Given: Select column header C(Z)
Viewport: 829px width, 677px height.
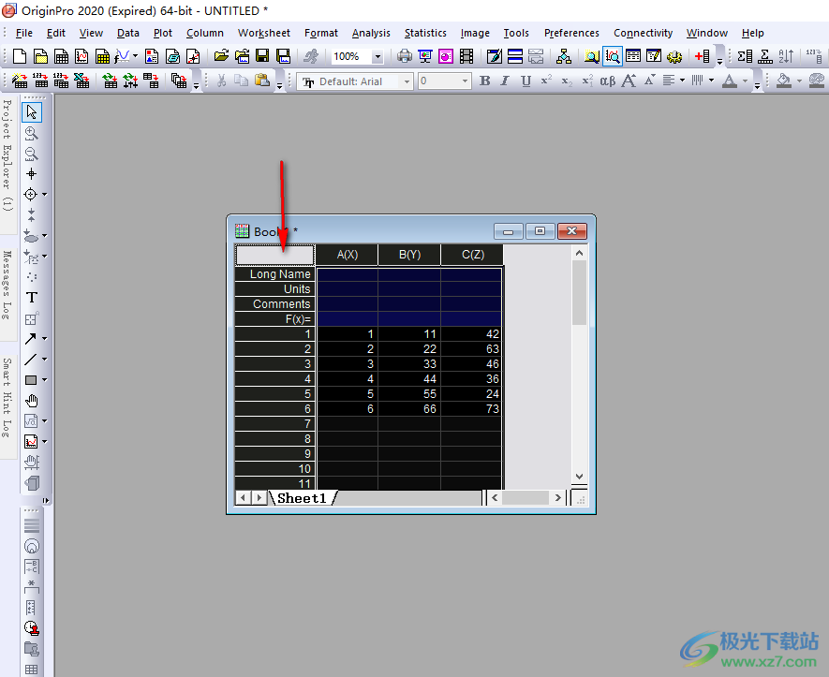Looking at the screenshot, I should [472, 255].
